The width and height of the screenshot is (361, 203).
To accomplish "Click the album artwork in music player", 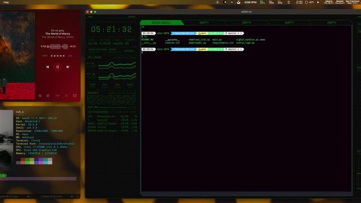I will [17, 55].
